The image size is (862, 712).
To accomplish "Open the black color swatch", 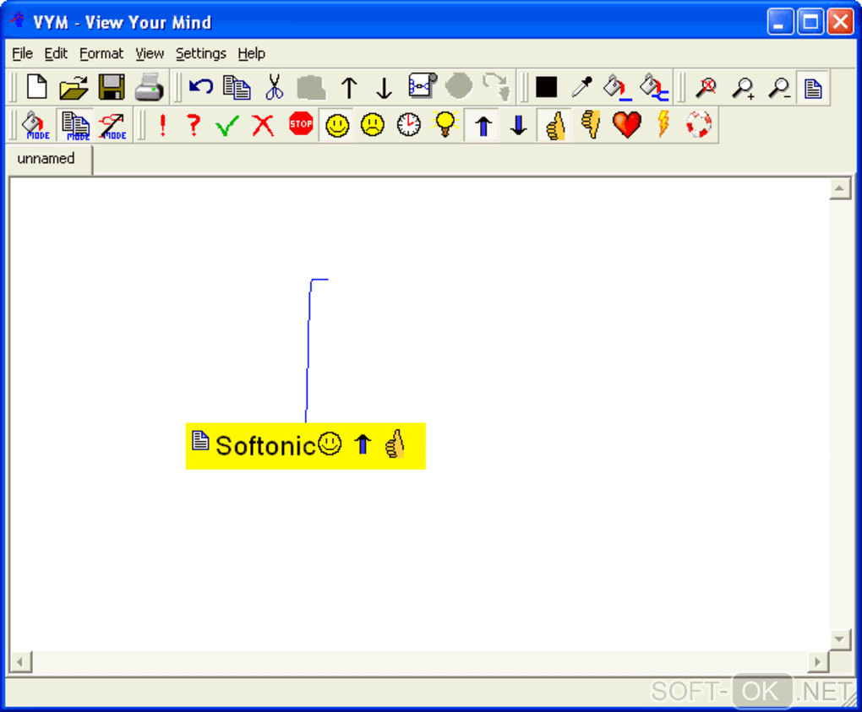I will pyautogui.click(x=547, y=87).
